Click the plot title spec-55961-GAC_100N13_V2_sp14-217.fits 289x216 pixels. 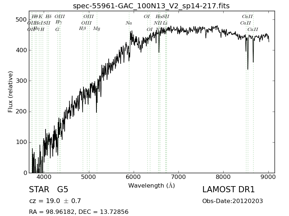[151, 6]
